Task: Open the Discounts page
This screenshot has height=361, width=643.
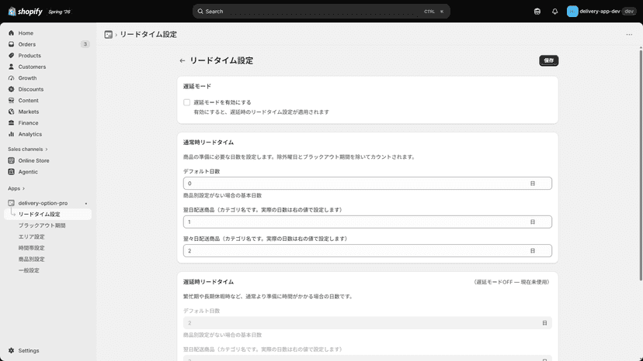Action: point(31,89)
